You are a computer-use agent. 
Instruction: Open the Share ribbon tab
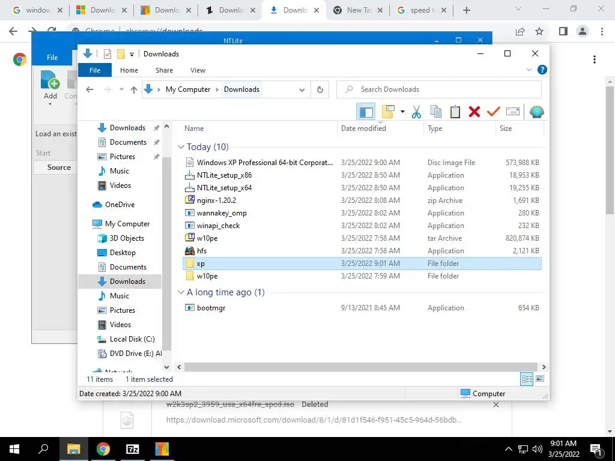point(164,70)
